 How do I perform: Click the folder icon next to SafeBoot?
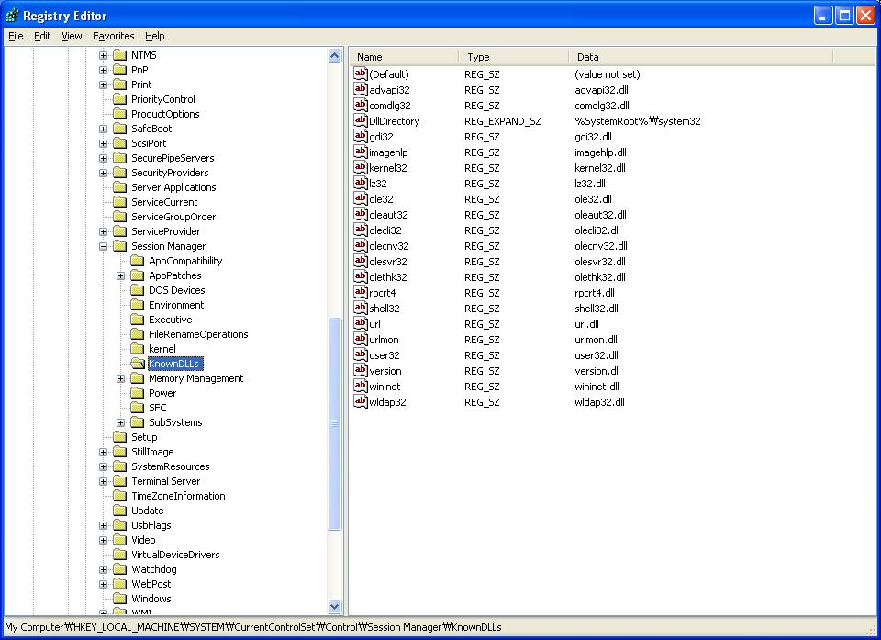(x=119, y=129)
